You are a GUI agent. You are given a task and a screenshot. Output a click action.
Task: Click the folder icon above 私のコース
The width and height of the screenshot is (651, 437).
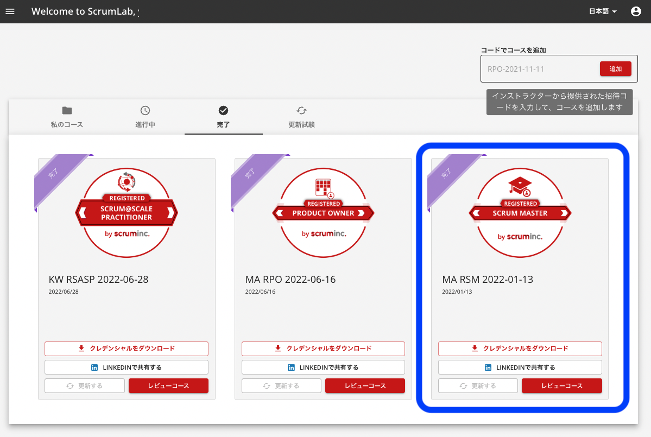click(67, 110)
